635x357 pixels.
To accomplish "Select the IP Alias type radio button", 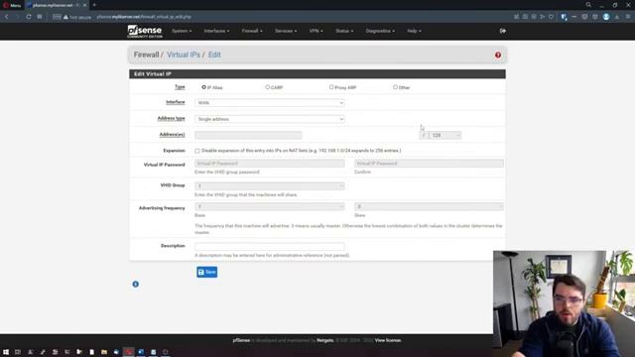I will click(203, 87).
